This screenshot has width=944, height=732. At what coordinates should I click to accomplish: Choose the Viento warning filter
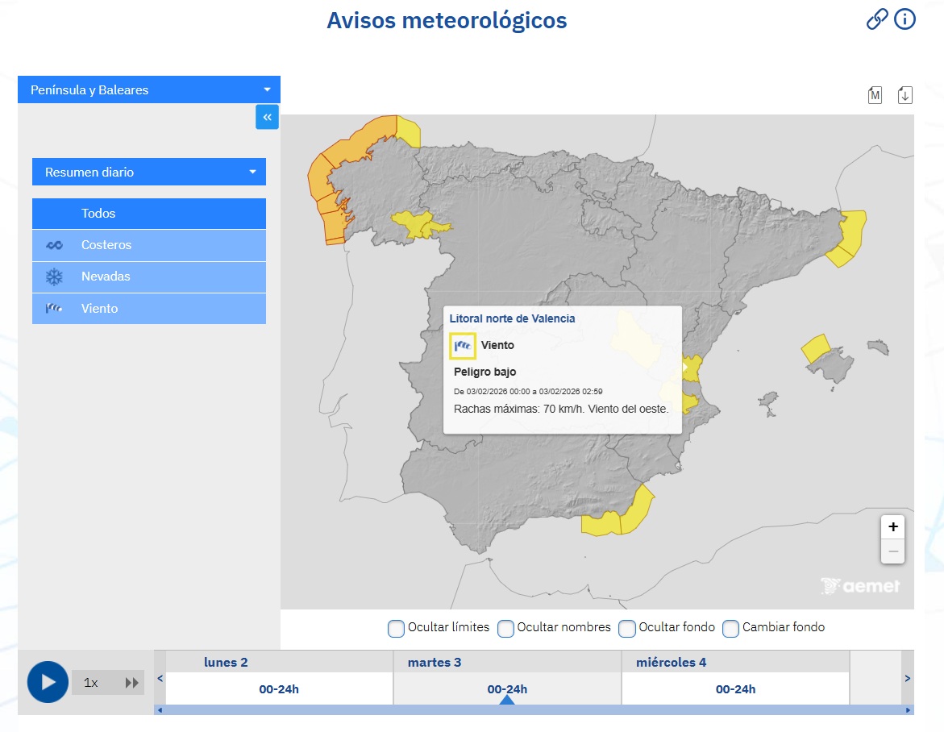[x=149, y=309]
